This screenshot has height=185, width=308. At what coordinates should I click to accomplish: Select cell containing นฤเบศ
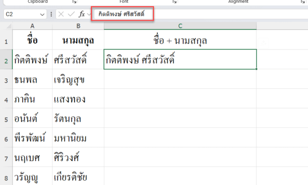click(x=32, y=157)
